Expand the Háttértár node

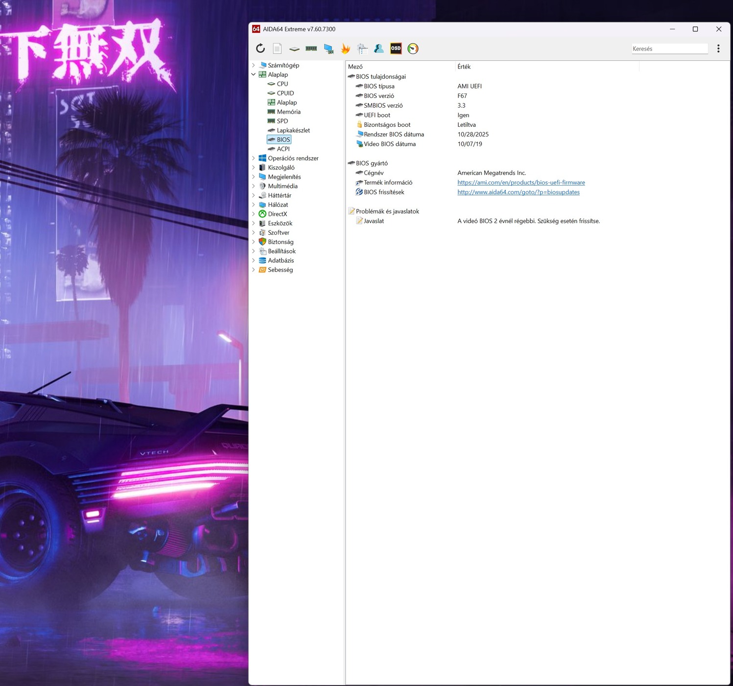pos(254,195)
